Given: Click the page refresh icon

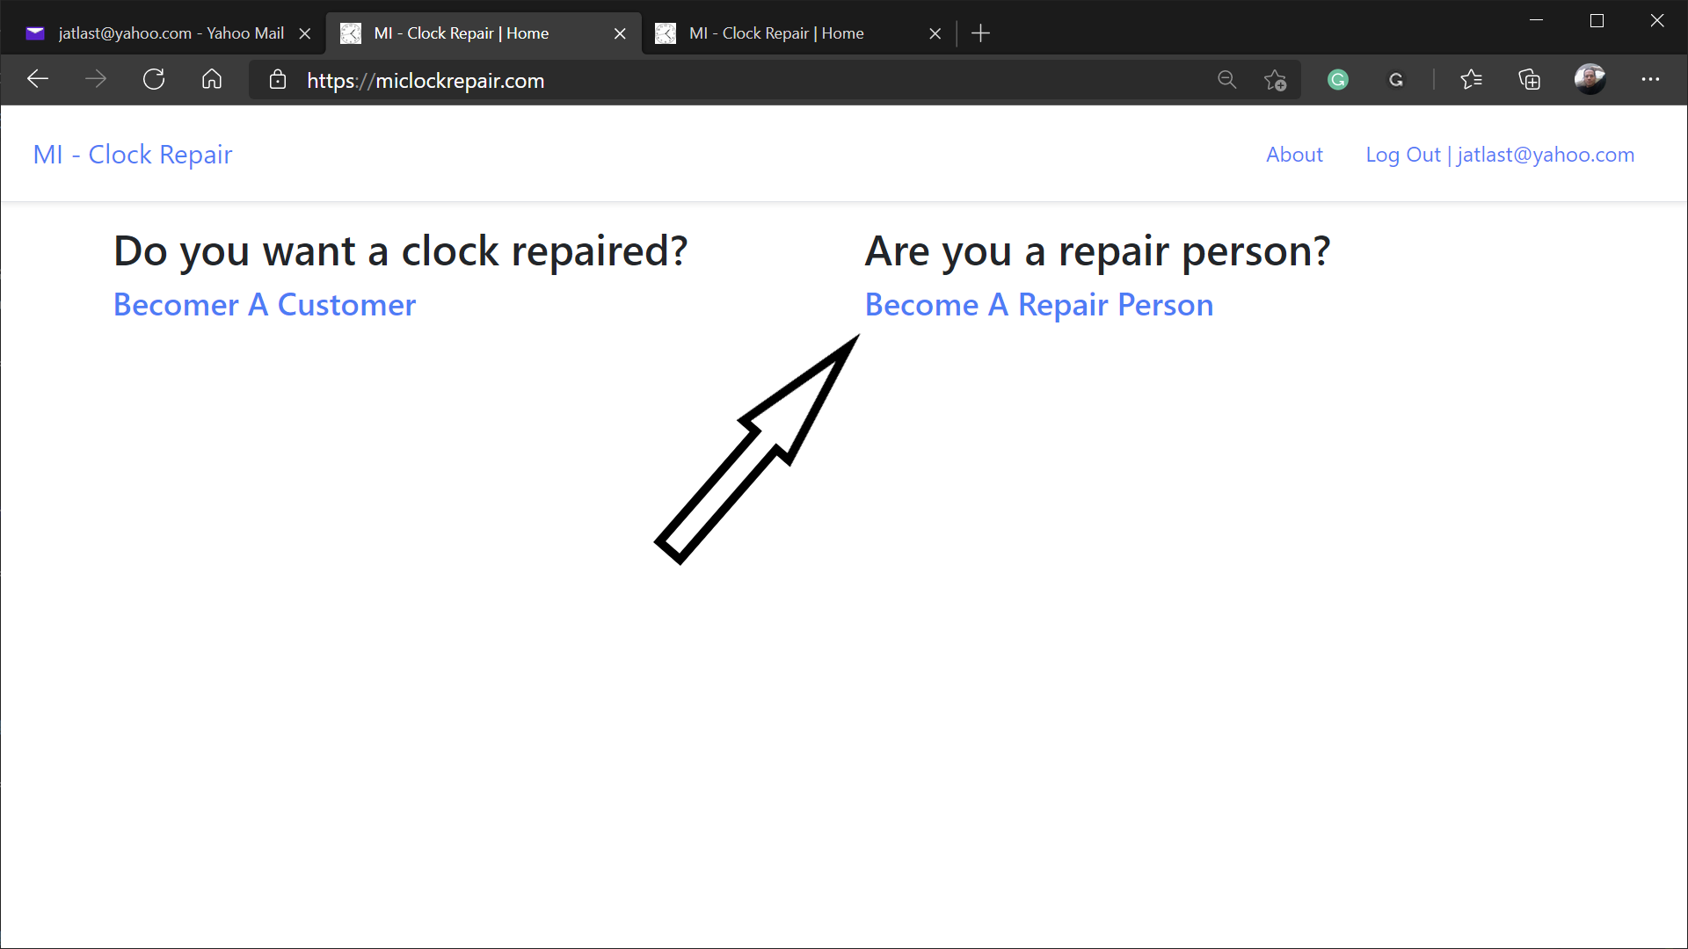Looking at the screenshot, I should 154,80.
